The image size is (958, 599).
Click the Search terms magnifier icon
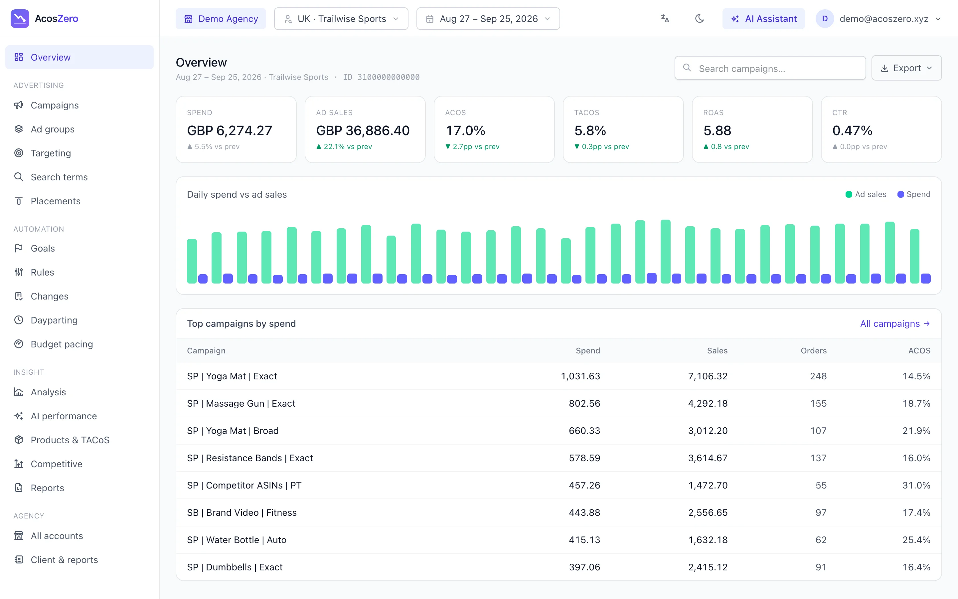click(x=19, y=177)
